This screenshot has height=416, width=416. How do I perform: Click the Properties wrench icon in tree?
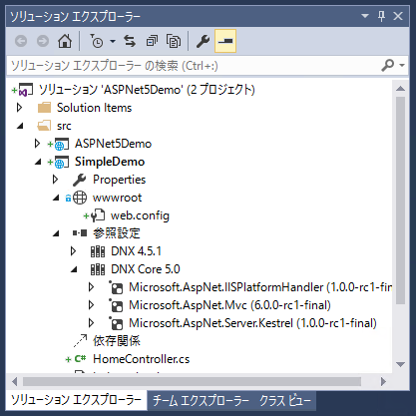(x=80, y=180)
